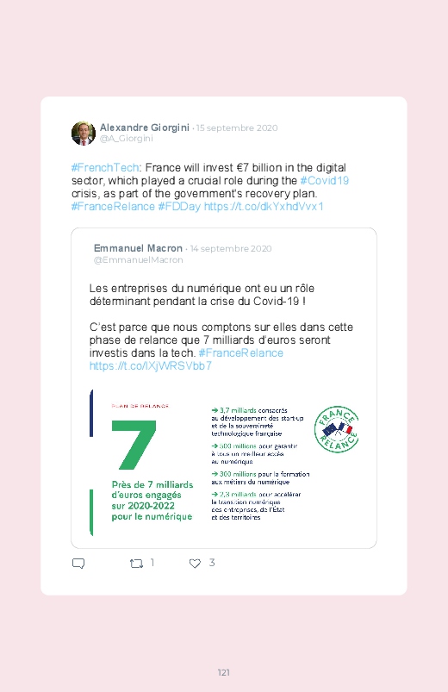This screenshot has height=692, width=448.
Task: Click the reply speech bubble icon
Action: [x=78, y=564]
